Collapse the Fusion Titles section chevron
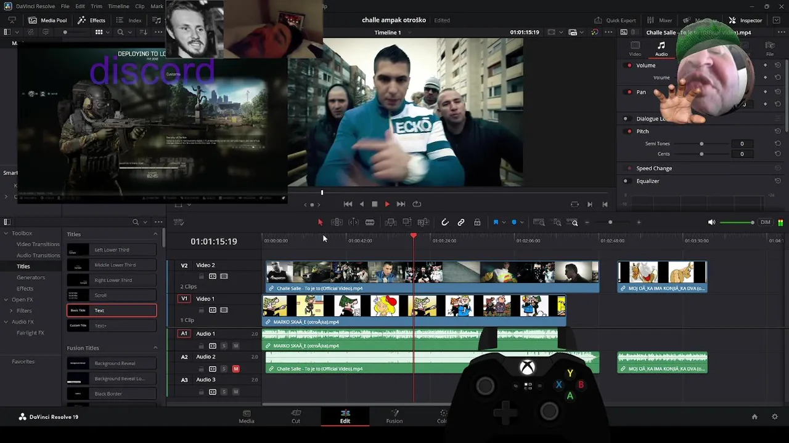Image resolution: width=789 pixels, height=443 pixels. click(155, 348)
